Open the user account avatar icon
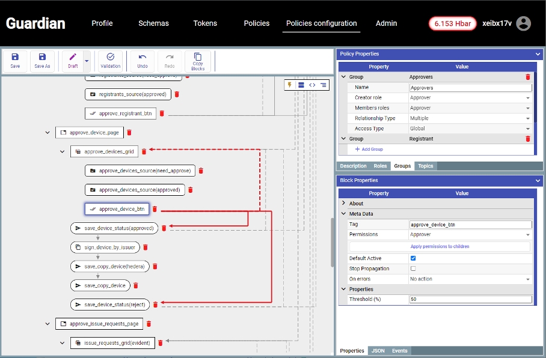This screenshot has width=546, height=358. coord(524,23)
